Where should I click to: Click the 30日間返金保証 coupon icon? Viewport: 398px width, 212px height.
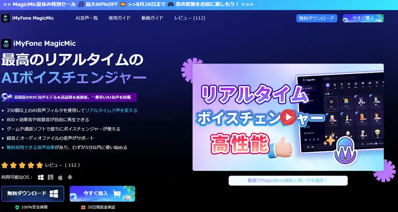tap(83, 207)
